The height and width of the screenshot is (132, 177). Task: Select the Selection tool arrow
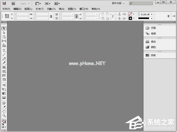(4, 29)
